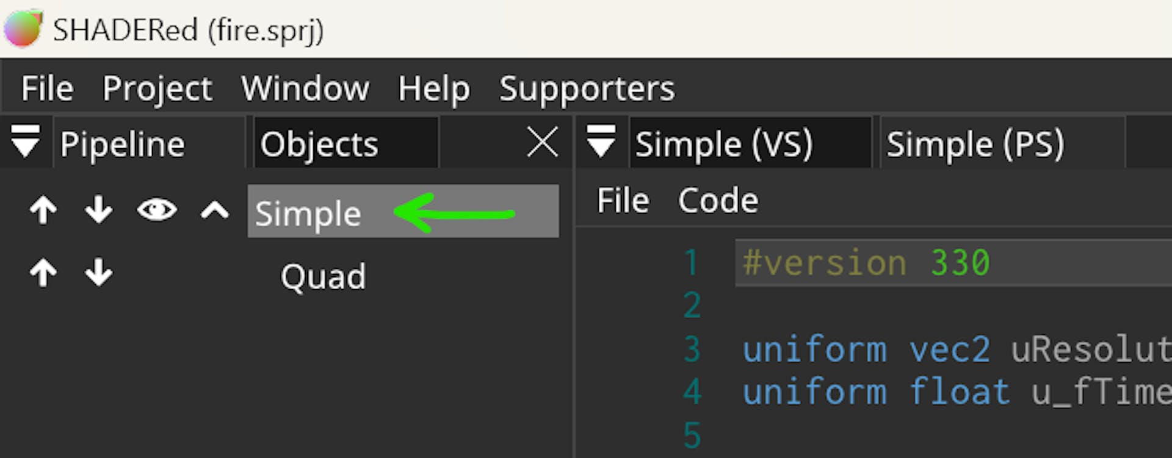Open the Help menu
This screenshot has height=458, width=1172.
tap(434, 88)
